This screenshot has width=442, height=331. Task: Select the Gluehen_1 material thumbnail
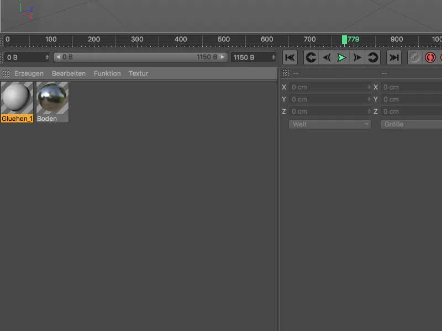[17, 98]
